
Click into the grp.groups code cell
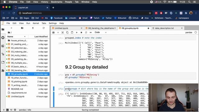tap(106, 89)
